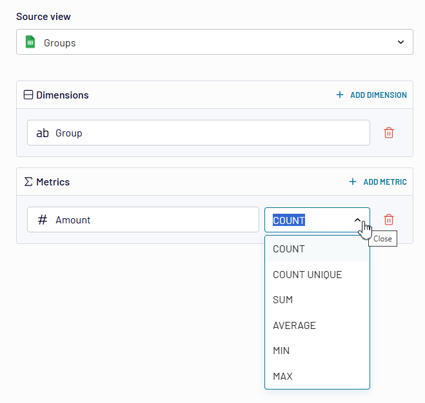Click the Amount metric field
This screenshot has height=403, width=425.
(143, 220)
